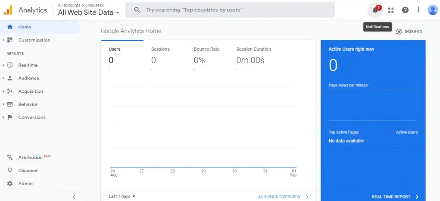The image size is (440, 201).
Task: Open the three-dot more options menu
Action: (x=418, y=10)
